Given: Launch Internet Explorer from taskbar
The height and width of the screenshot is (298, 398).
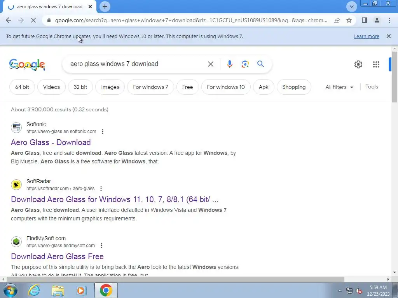Looking at the screenshot, I should (34, 290).
